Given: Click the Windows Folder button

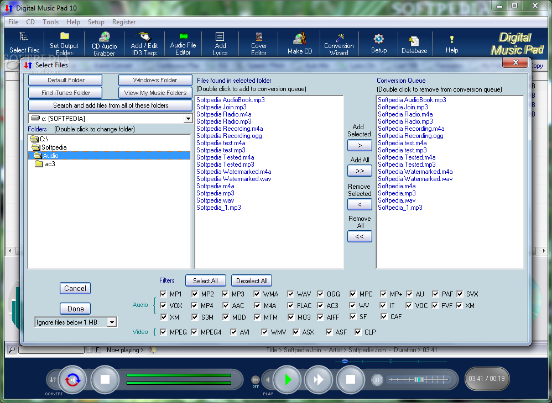Looking at the screenshot, I should click(x=155, y=80).
